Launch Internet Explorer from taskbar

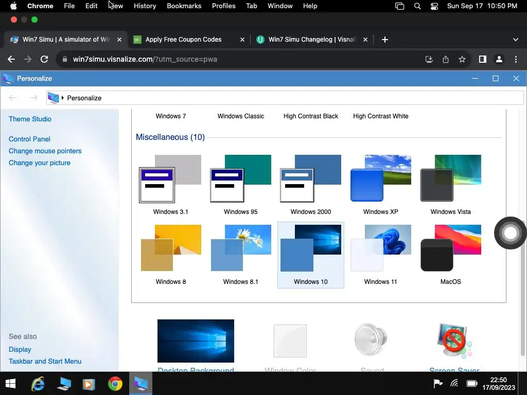click(x=38, y=384)
